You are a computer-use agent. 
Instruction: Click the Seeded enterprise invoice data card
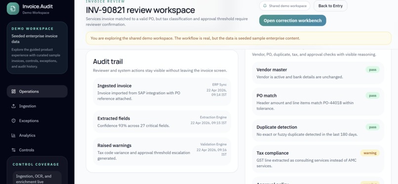click(x=37, y=48)
